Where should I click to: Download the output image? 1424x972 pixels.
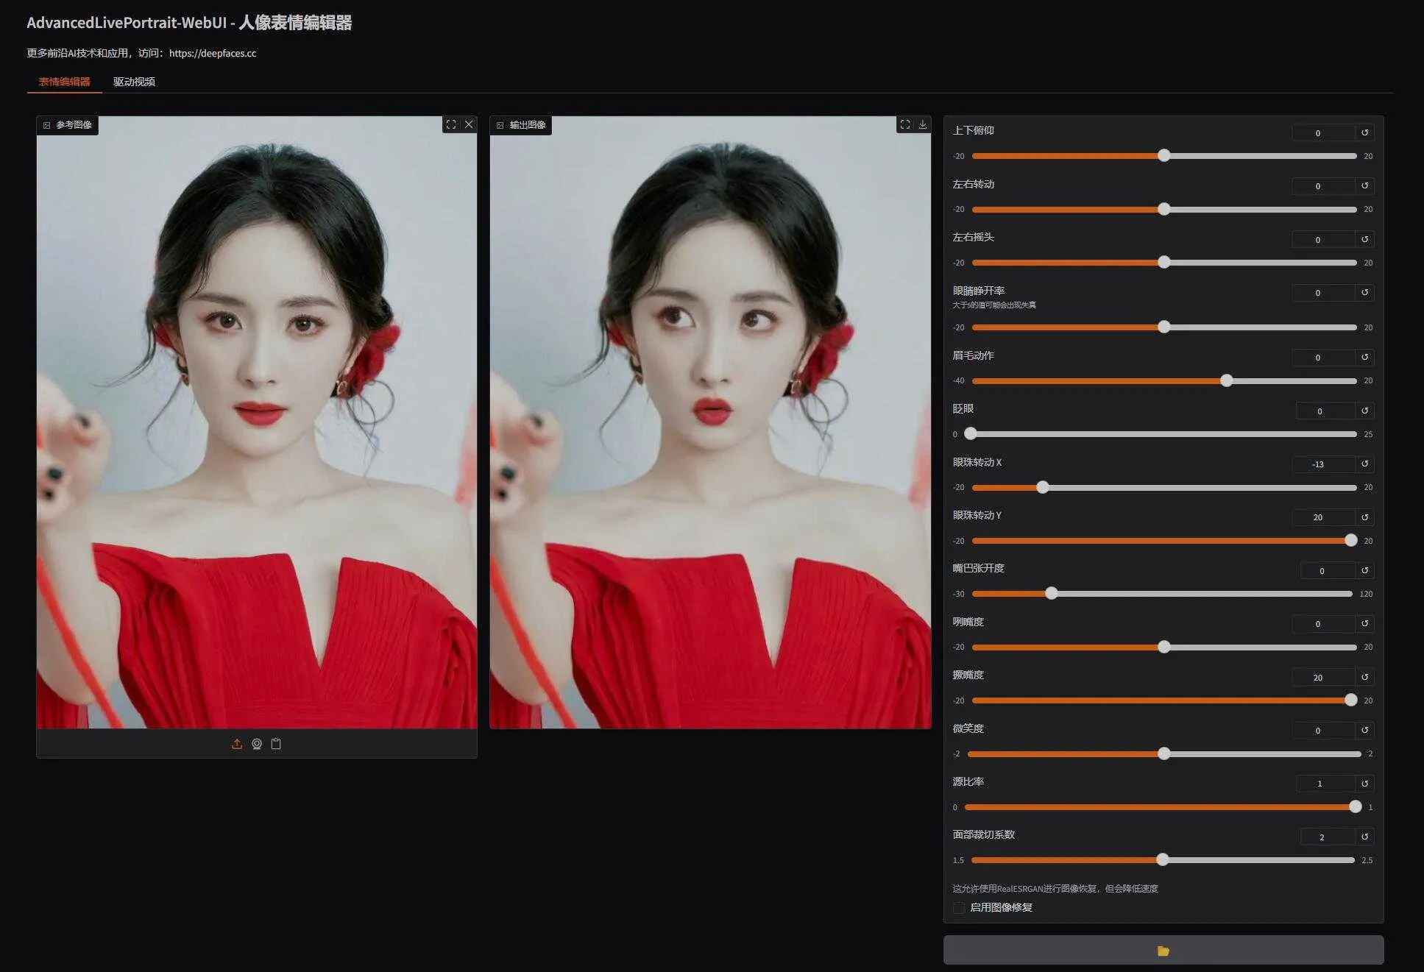tap(922, 124)
